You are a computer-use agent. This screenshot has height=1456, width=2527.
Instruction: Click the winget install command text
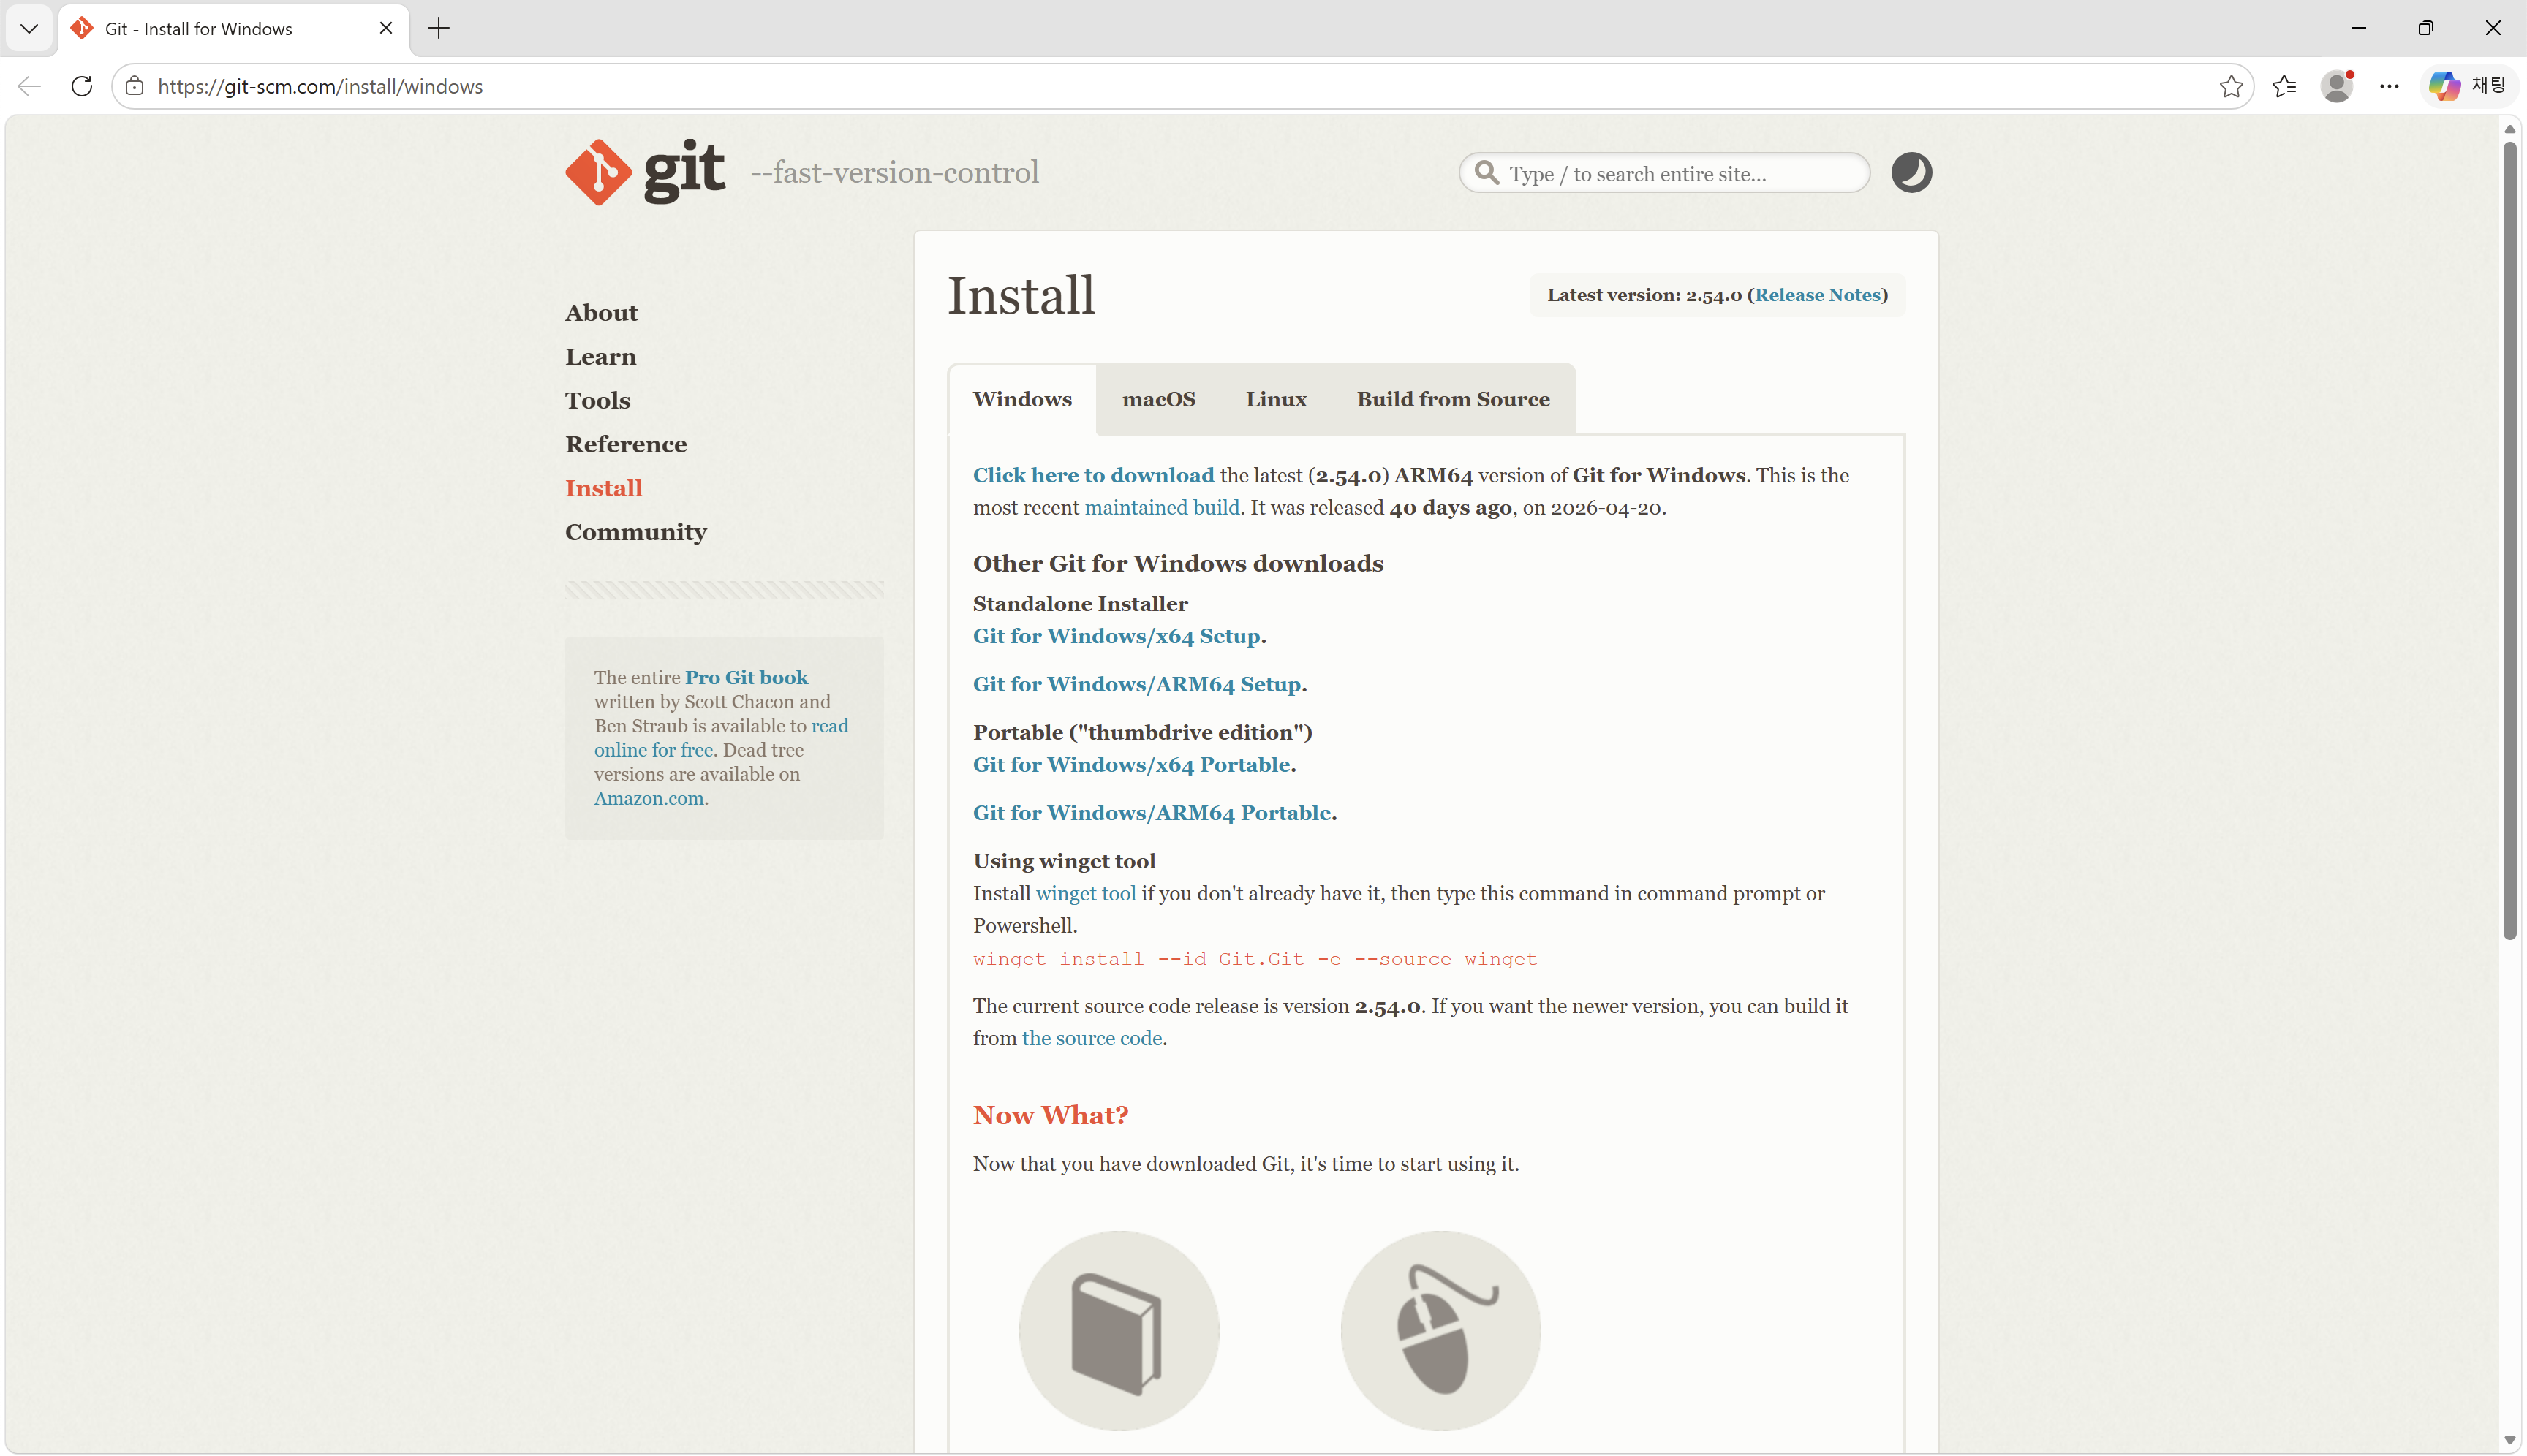(1255, 959)
